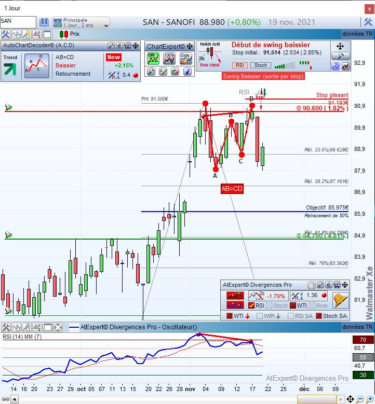Image resolution: width=375 pixels, height=404 pixels.
Task: Click the ChartExpert move handle
Action: 190,46
